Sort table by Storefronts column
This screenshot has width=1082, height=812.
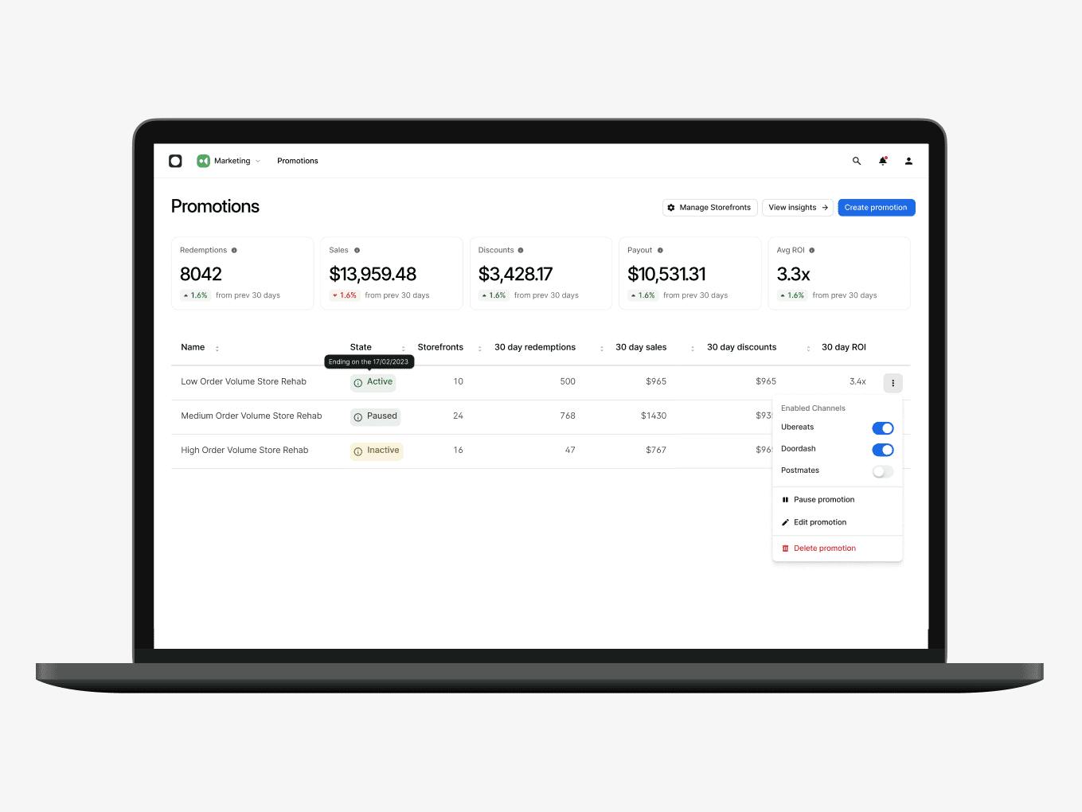point(480,348)
